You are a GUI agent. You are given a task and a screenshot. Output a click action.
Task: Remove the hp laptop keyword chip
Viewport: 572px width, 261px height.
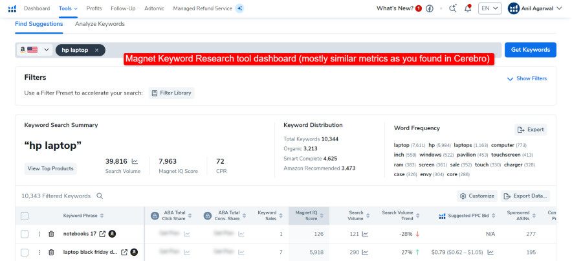(96, 51)
